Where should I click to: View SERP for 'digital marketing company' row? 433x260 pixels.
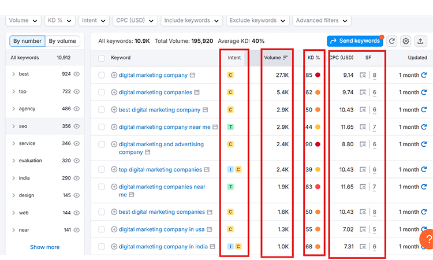363,75
